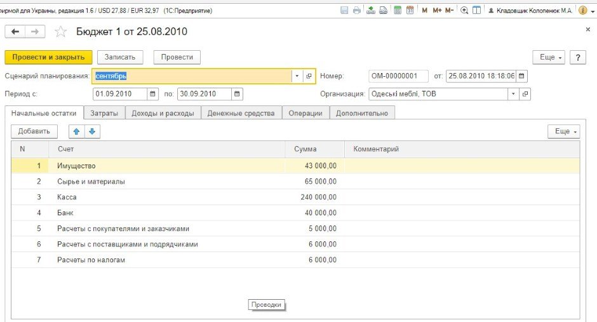The width and height of the screenshot is (597, 322).
Task: Click the calculator icon in top toolbar
Action: [x=398, y=11]
